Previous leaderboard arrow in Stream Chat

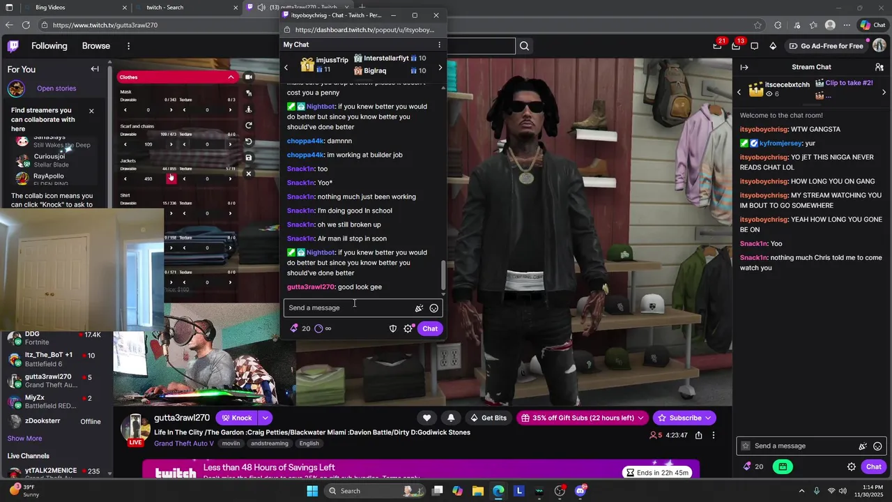coord(739,92)
